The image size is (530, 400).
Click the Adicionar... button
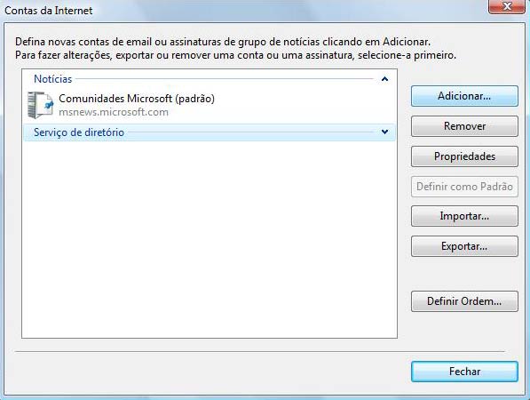(464, 96)
